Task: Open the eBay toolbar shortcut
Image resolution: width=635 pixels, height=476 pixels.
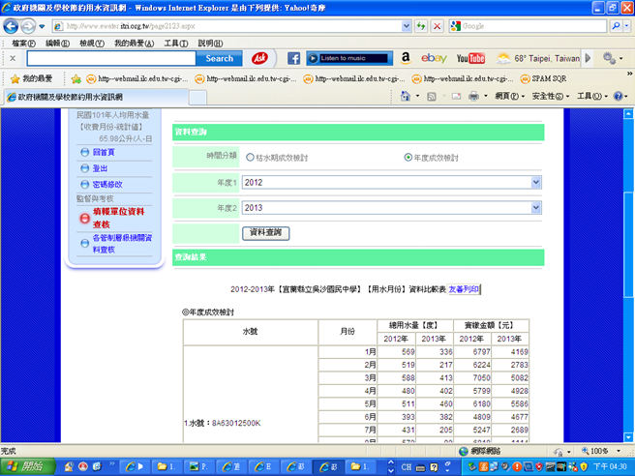Action: coord(434,58)
